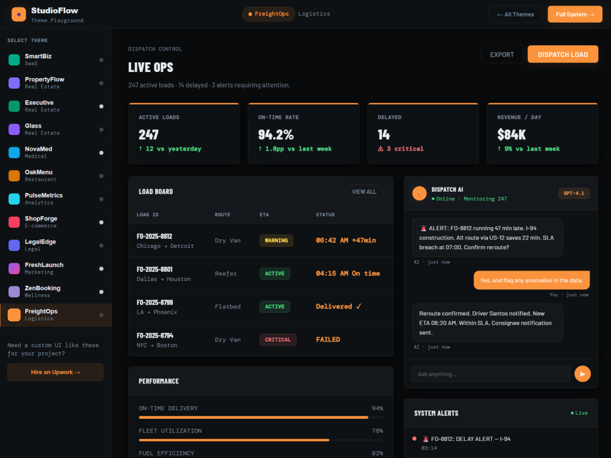Click the EXPORT button
Viewport: 611px width, 458px height.
pos(502,54)
